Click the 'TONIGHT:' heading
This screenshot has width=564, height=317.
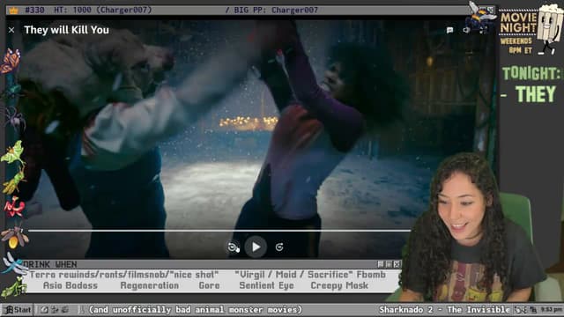point(531,74)
